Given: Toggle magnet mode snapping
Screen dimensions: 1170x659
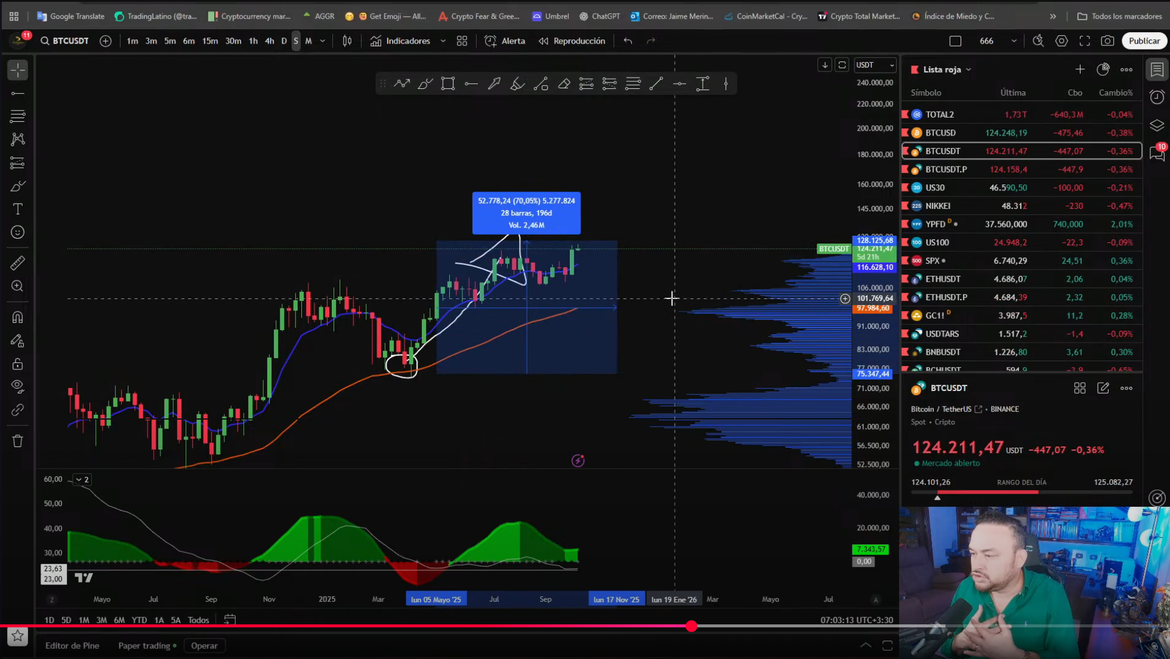Looking at the screenshot, I should point(18,317).
